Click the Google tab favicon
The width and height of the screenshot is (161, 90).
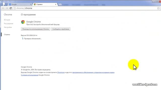(10, 4)
